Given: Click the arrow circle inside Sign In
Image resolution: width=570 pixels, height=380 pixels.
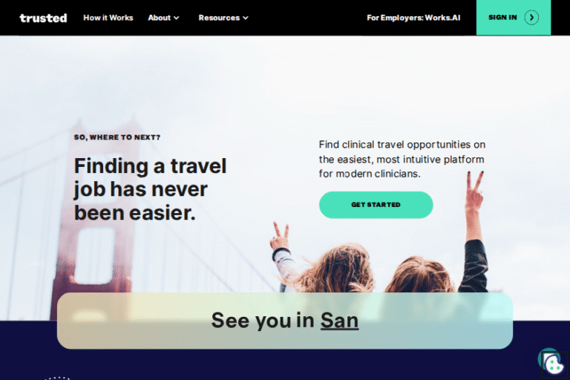Looking at the screenshot, I should click(531, 18).
